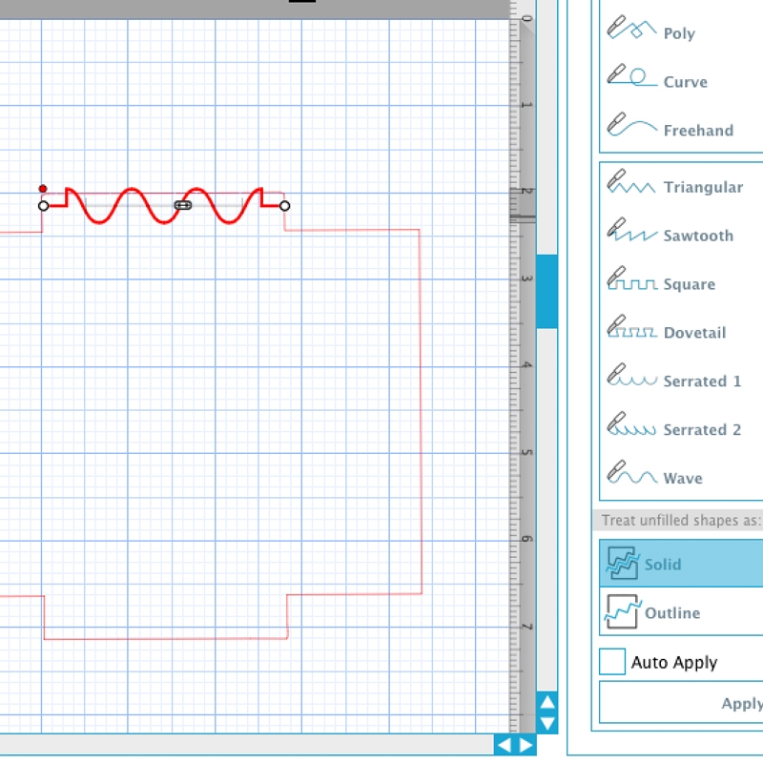Click the horizontal scroll left arrow

coord(505,745)
